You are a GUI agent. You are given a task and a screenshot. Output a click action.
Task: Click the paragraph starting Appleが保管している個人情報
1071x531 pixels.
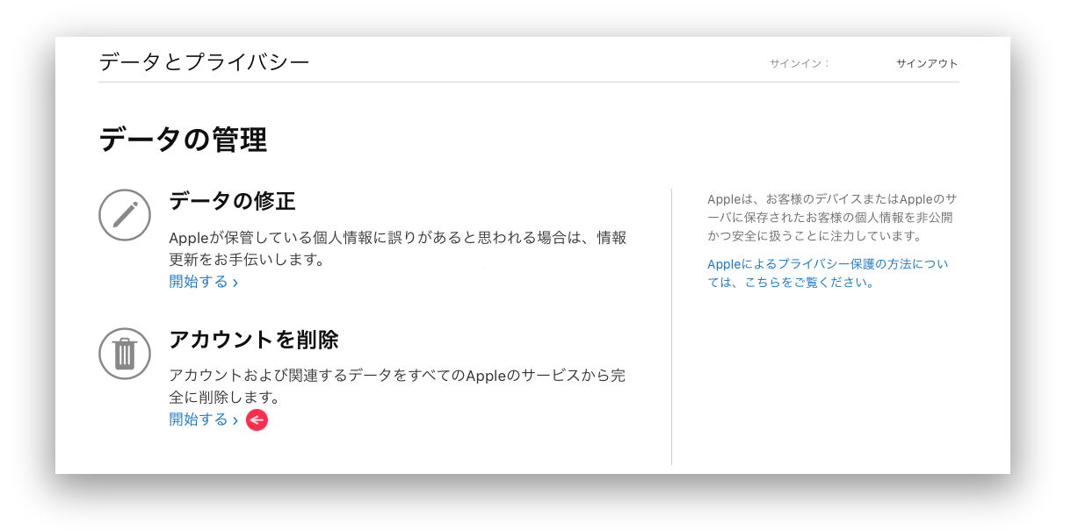pos(398,248)
